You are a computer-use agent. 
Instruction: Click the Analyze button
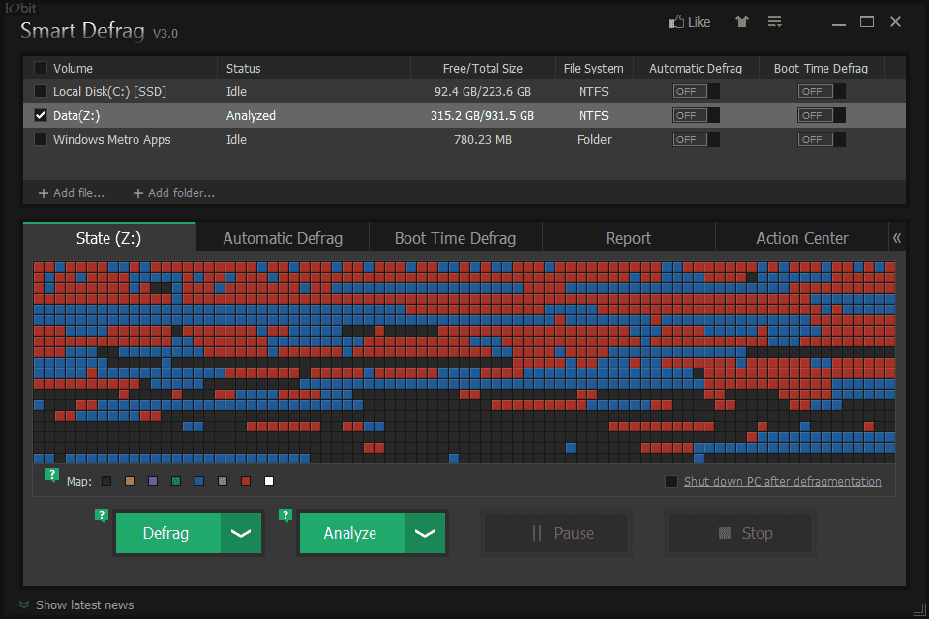pos(352,533)
